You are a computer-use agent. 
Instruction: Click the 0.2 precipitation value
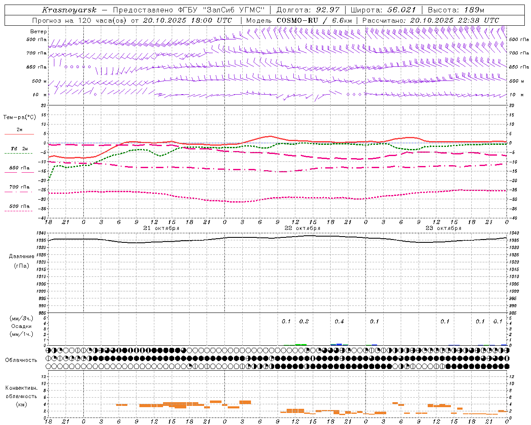click(304, 321)
